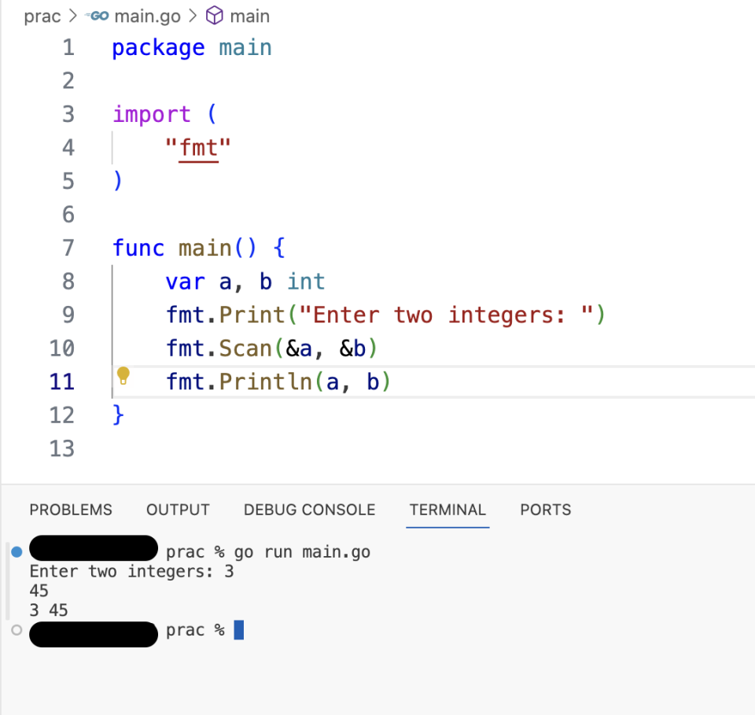This screenshot has height=715, width=755.
Task: Click the Go language icon in the breadcrumb
Action: [95, 16]
